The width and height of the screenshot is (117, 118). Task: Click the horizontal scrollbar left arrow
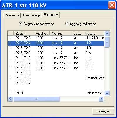(x=10, y=99)
